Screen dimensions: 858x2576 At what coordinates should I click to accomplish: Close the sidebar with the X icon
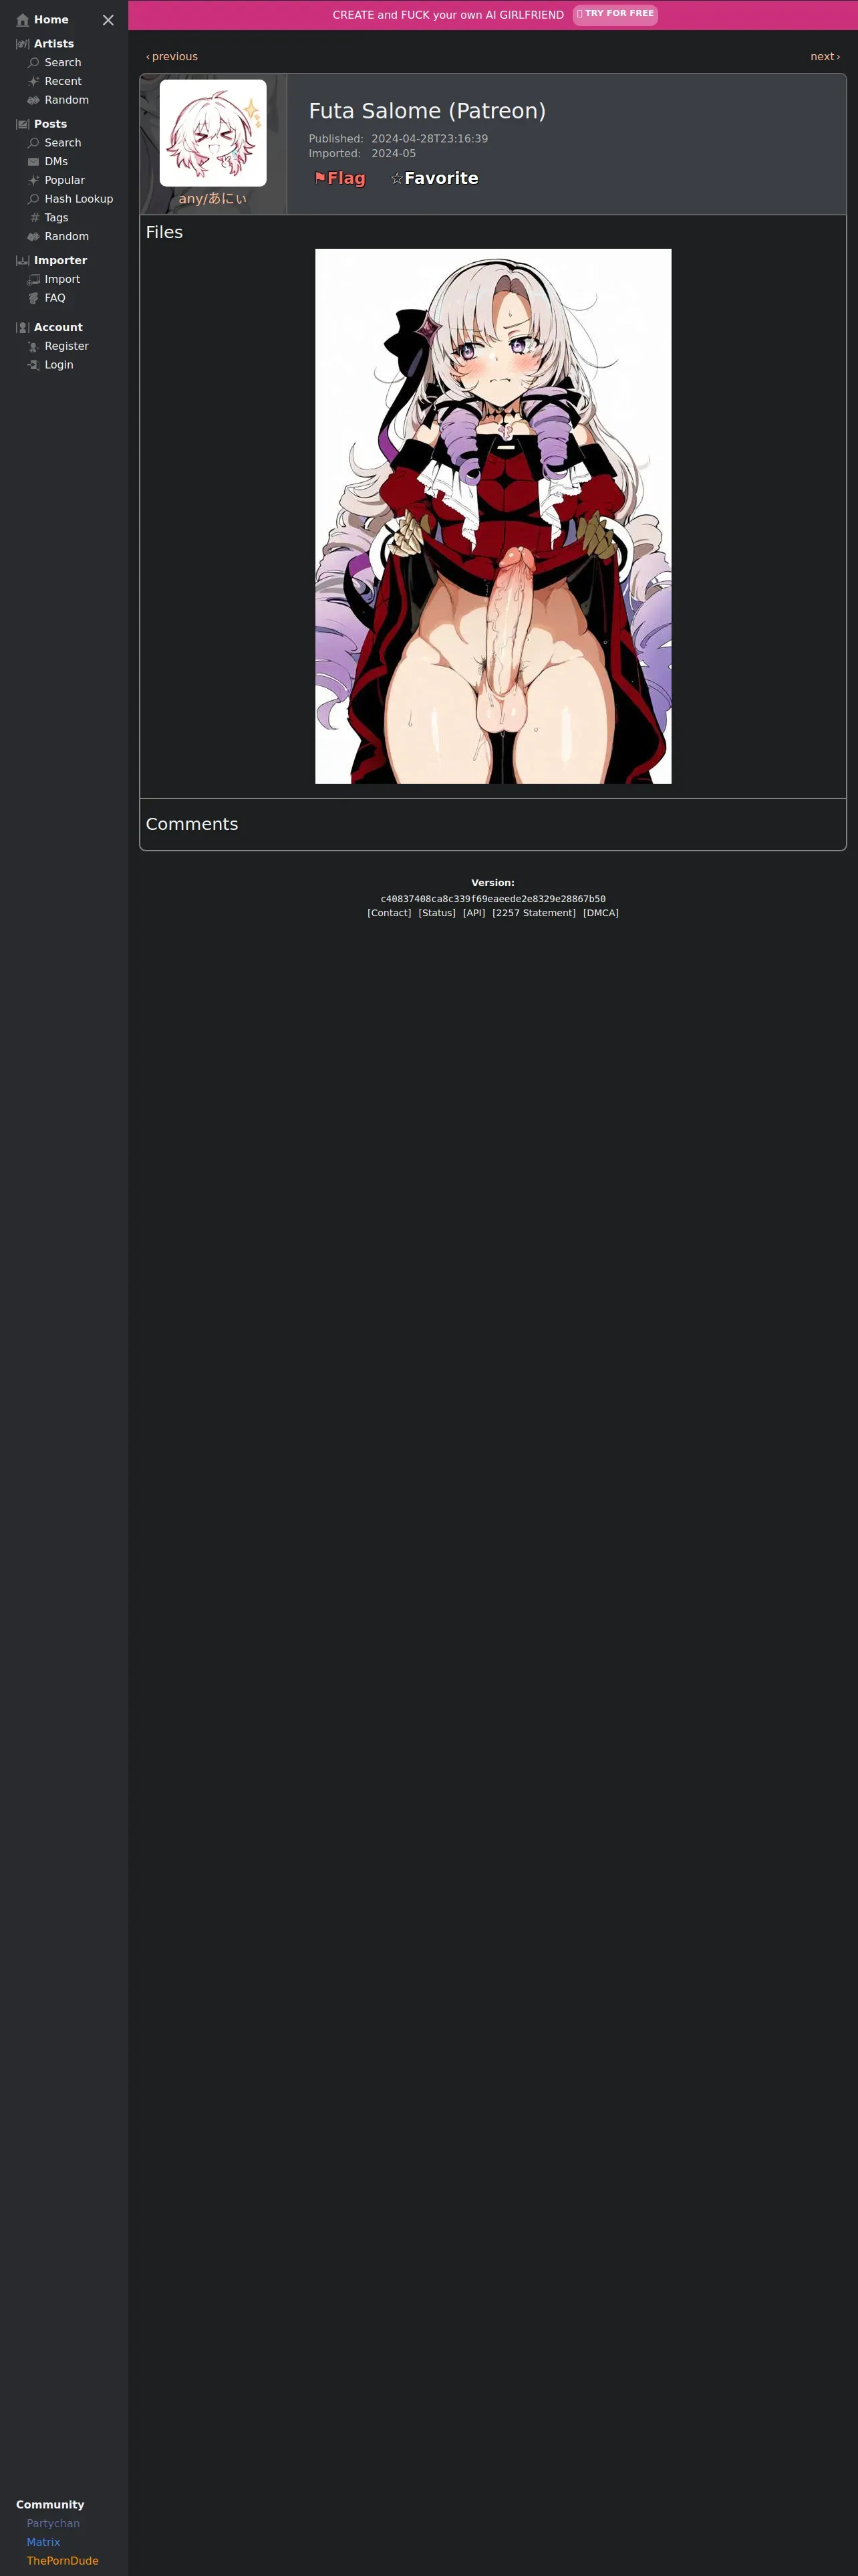pos(108,20)
